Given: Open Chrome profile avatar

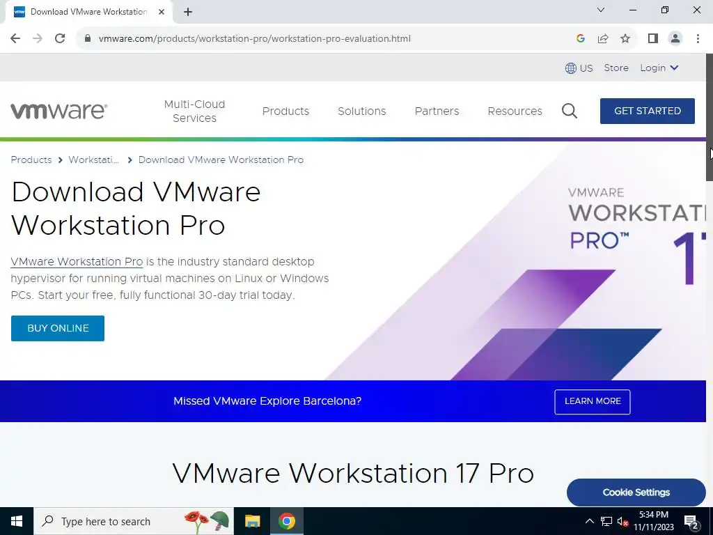Looking at the screenshot, I should (675, 39).
